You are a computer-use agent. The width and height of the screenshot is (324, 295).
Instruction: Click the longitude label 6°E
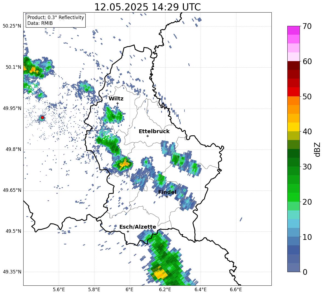point(129,290)
